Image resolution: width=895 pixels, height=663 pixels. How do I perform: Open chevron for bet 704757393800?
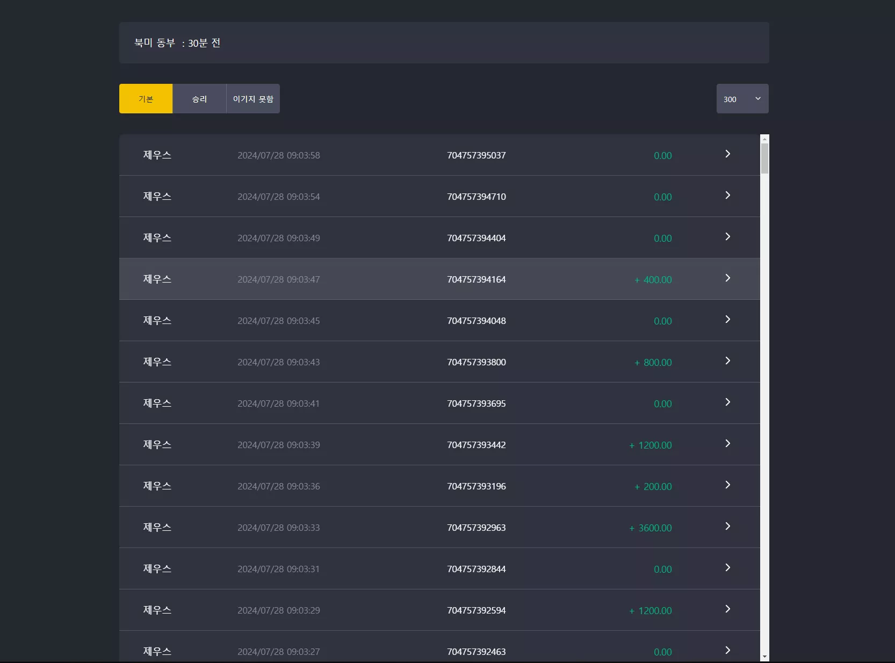pyautogui.click(x=727, y=361)
